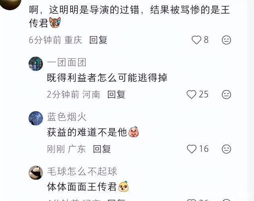Tap dislike face on 蓝色烟火's comment
This screenshot has height=201, width=254.
point(226,149)
